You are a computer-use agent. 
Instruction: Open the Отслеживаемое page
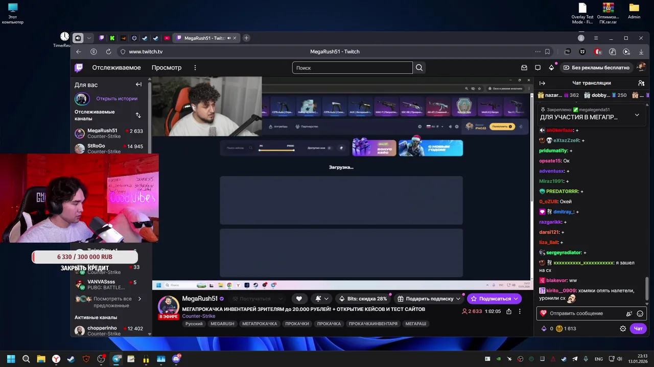tap(116, 67)
